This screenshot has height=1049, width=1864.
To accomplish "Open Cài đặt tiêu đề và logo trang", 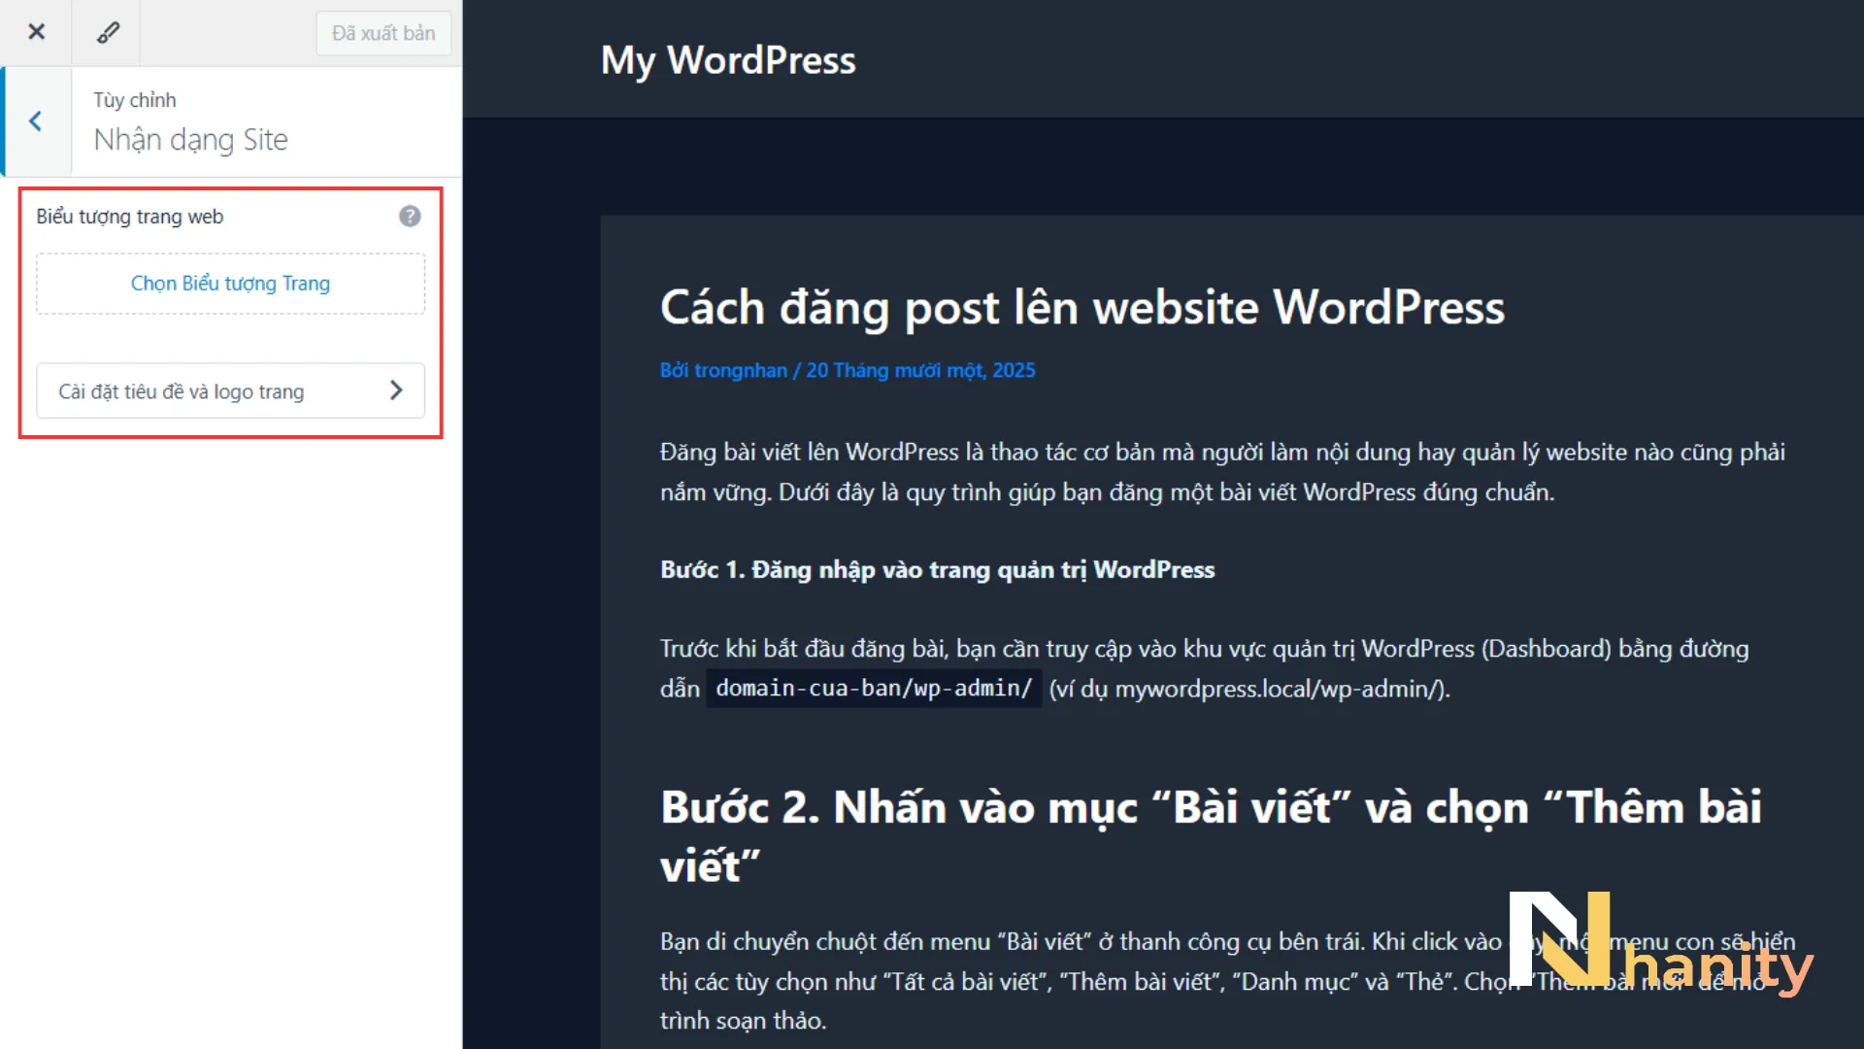I will tap(230, 390).
